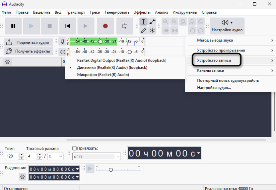Decrease tempo with the down spinner
The image size is (276, 190).
tap(22, 158)
